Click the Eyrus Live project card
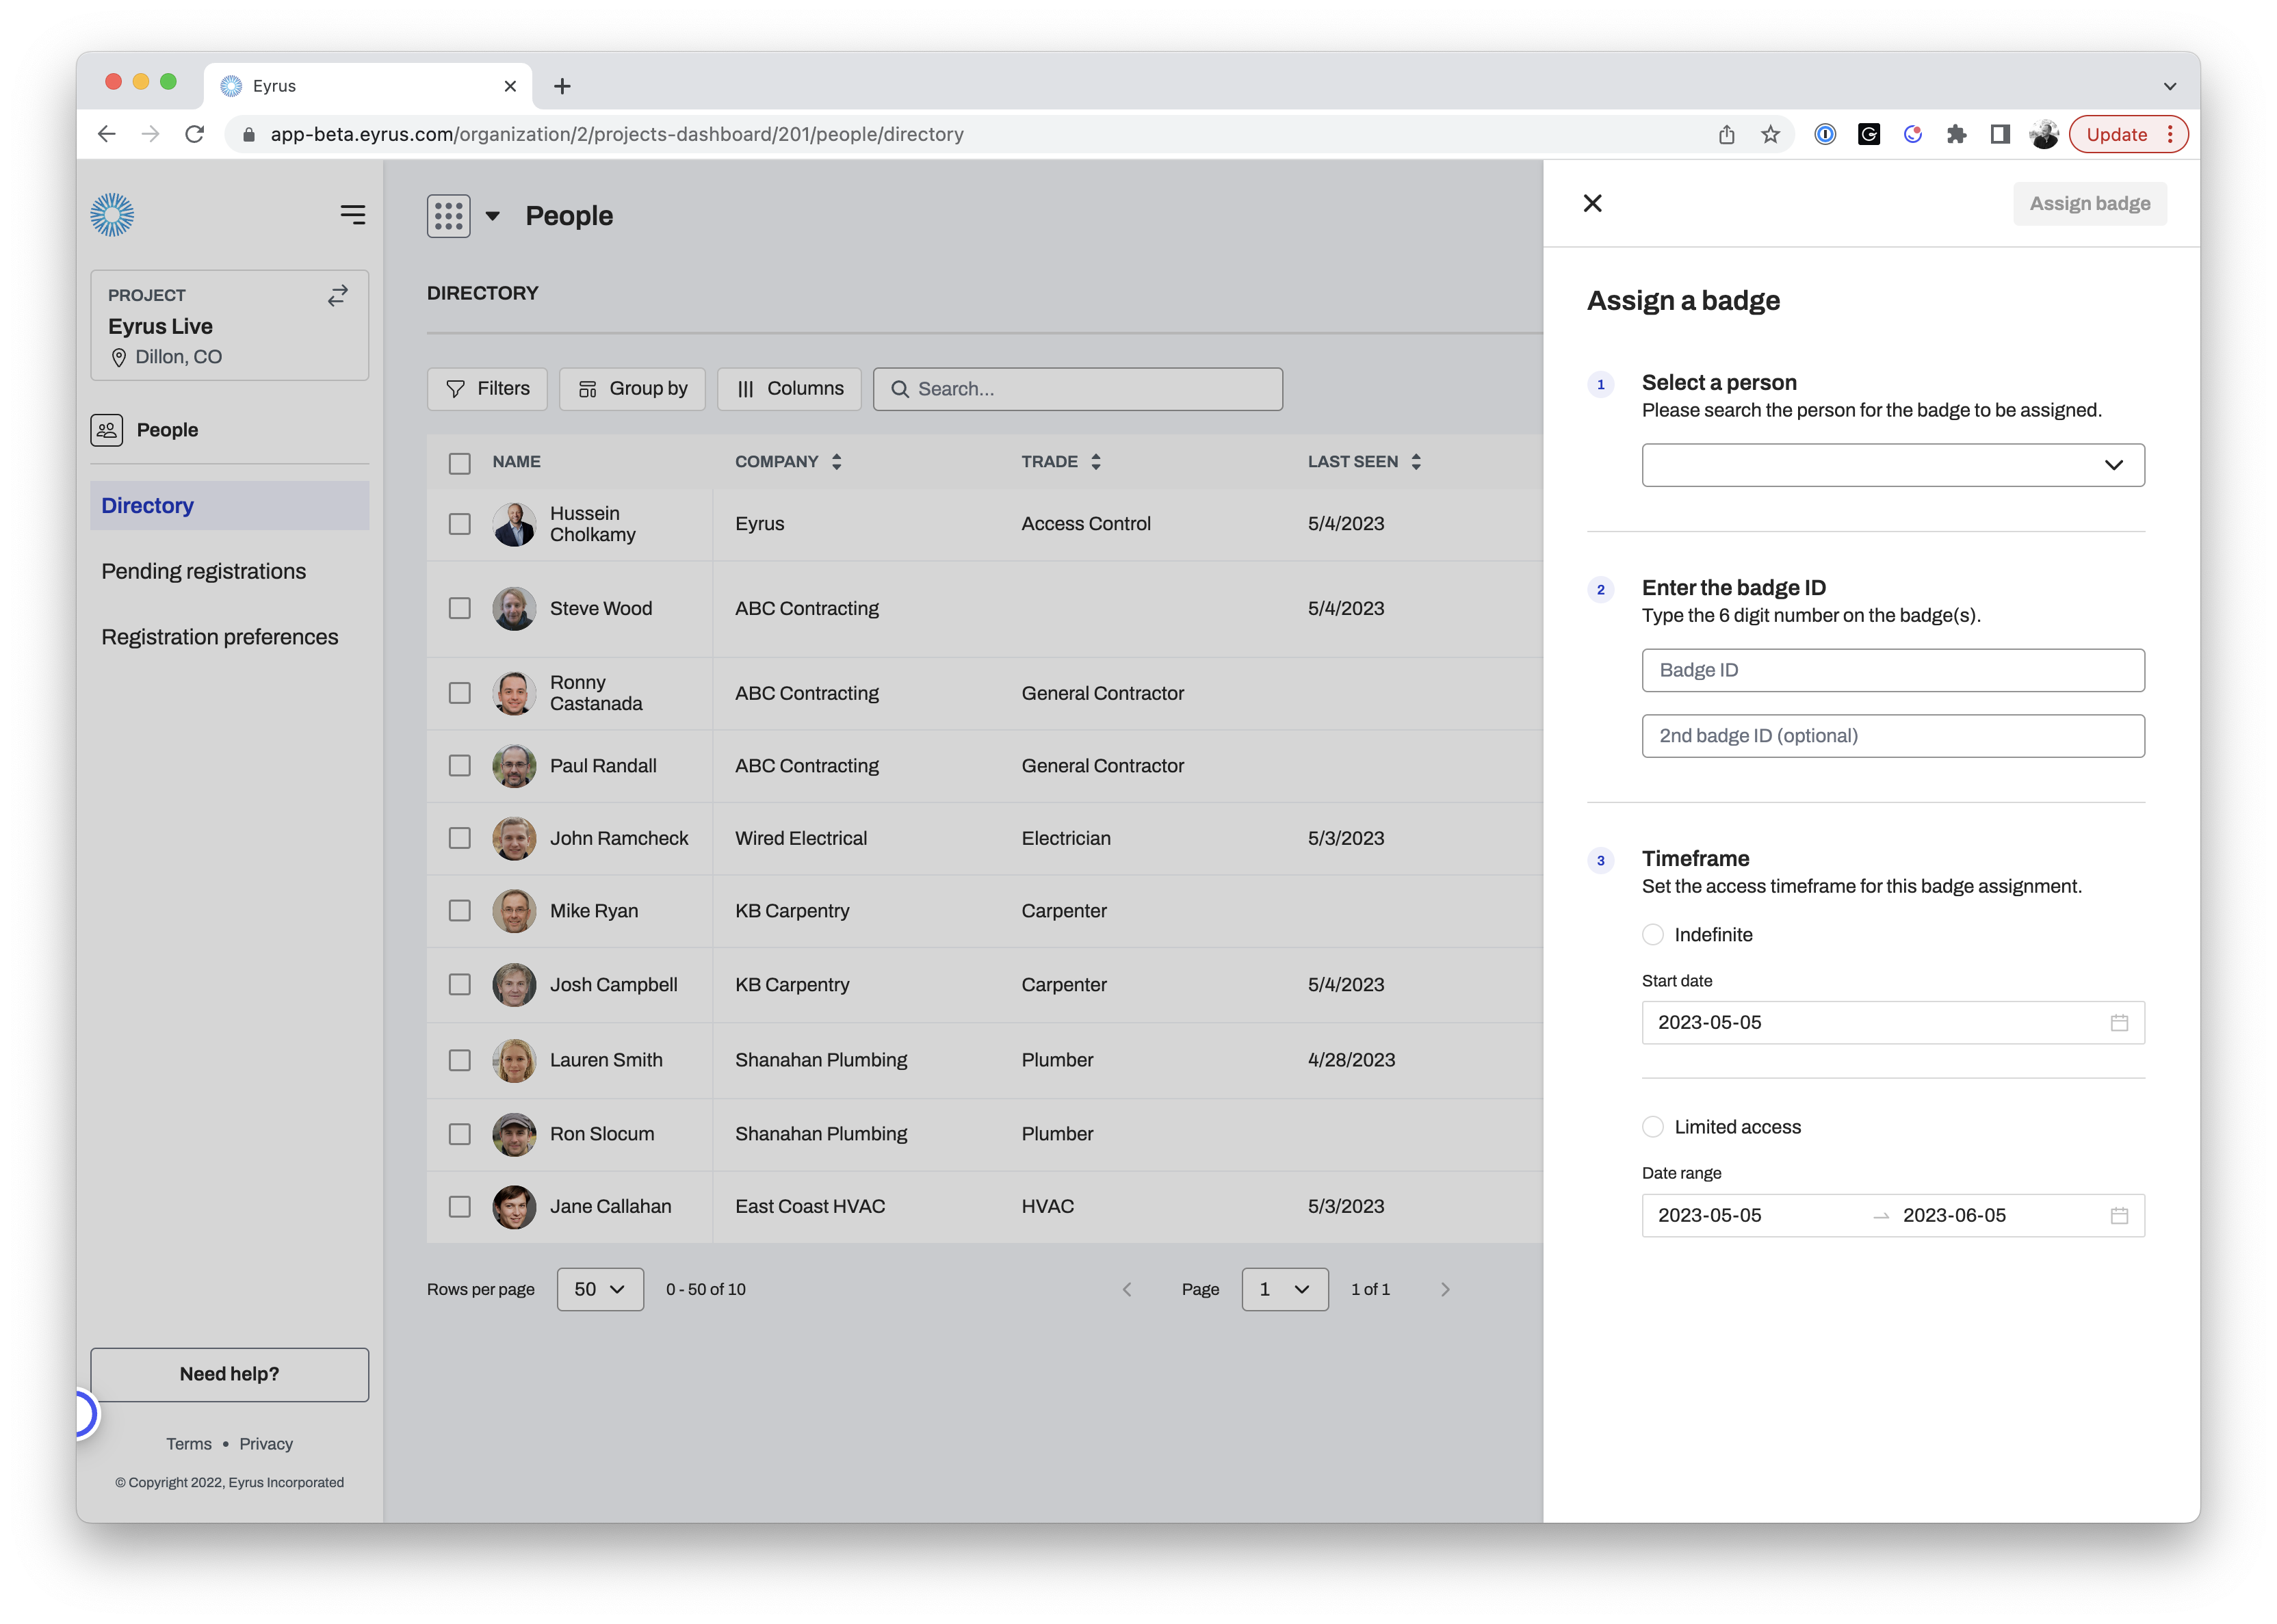This screenshot has width=2277, height=1624. [x=229, y=325]
